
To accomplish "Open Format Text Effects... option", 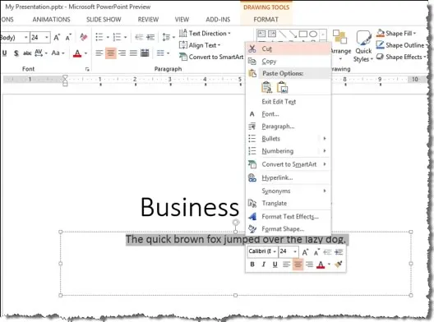I will click(x=289, y=217).
